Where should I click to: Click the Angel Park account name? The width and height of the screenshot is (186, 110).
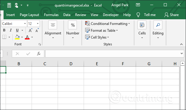tap(120, 5)
